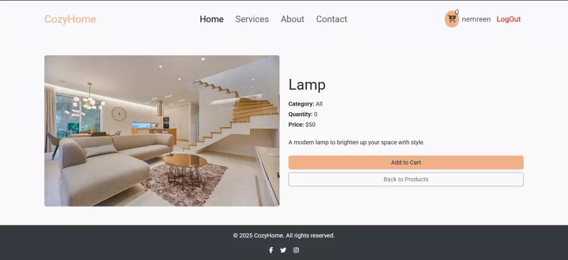Select the Lamp product title
The height and width of the screenshot is (260, 568).
(x=307, y=85)
